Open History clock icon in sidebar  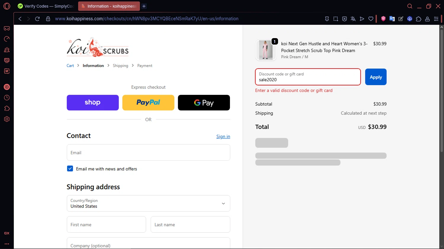pos(7,98)
